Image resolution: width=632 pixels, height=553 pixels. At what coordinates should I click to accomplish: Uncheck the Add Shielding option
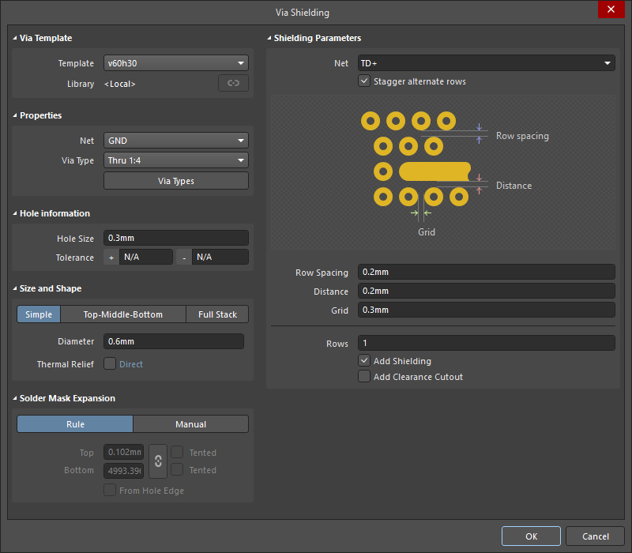[x=364, y=361]
